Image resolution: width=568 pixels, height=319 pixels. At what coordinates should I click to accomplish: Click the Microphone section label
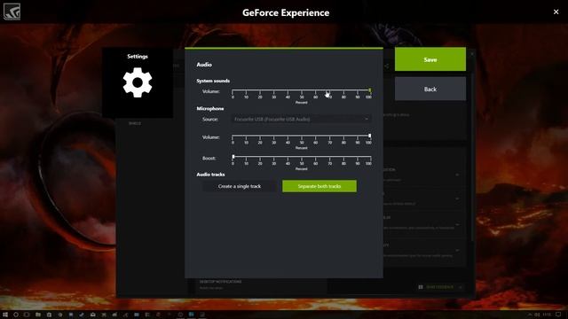[x=210, y=108]
